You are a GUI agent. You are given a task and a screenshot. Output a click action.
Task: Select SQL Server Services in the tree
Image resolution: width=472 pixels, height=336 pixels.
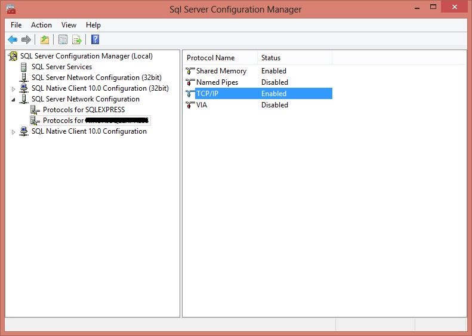(61, 67)
